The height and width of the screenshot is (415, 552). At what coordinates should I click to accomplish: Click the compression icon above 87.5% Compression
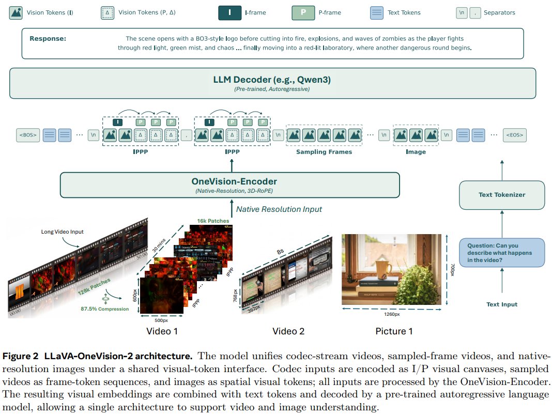click(x=105, y=300)
